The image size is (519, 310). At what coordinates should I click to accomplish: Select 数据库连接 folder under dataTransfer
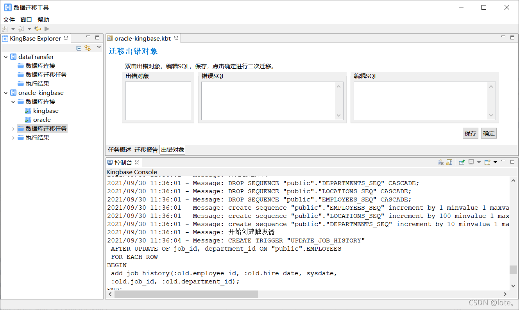click(x=36, y=66)
